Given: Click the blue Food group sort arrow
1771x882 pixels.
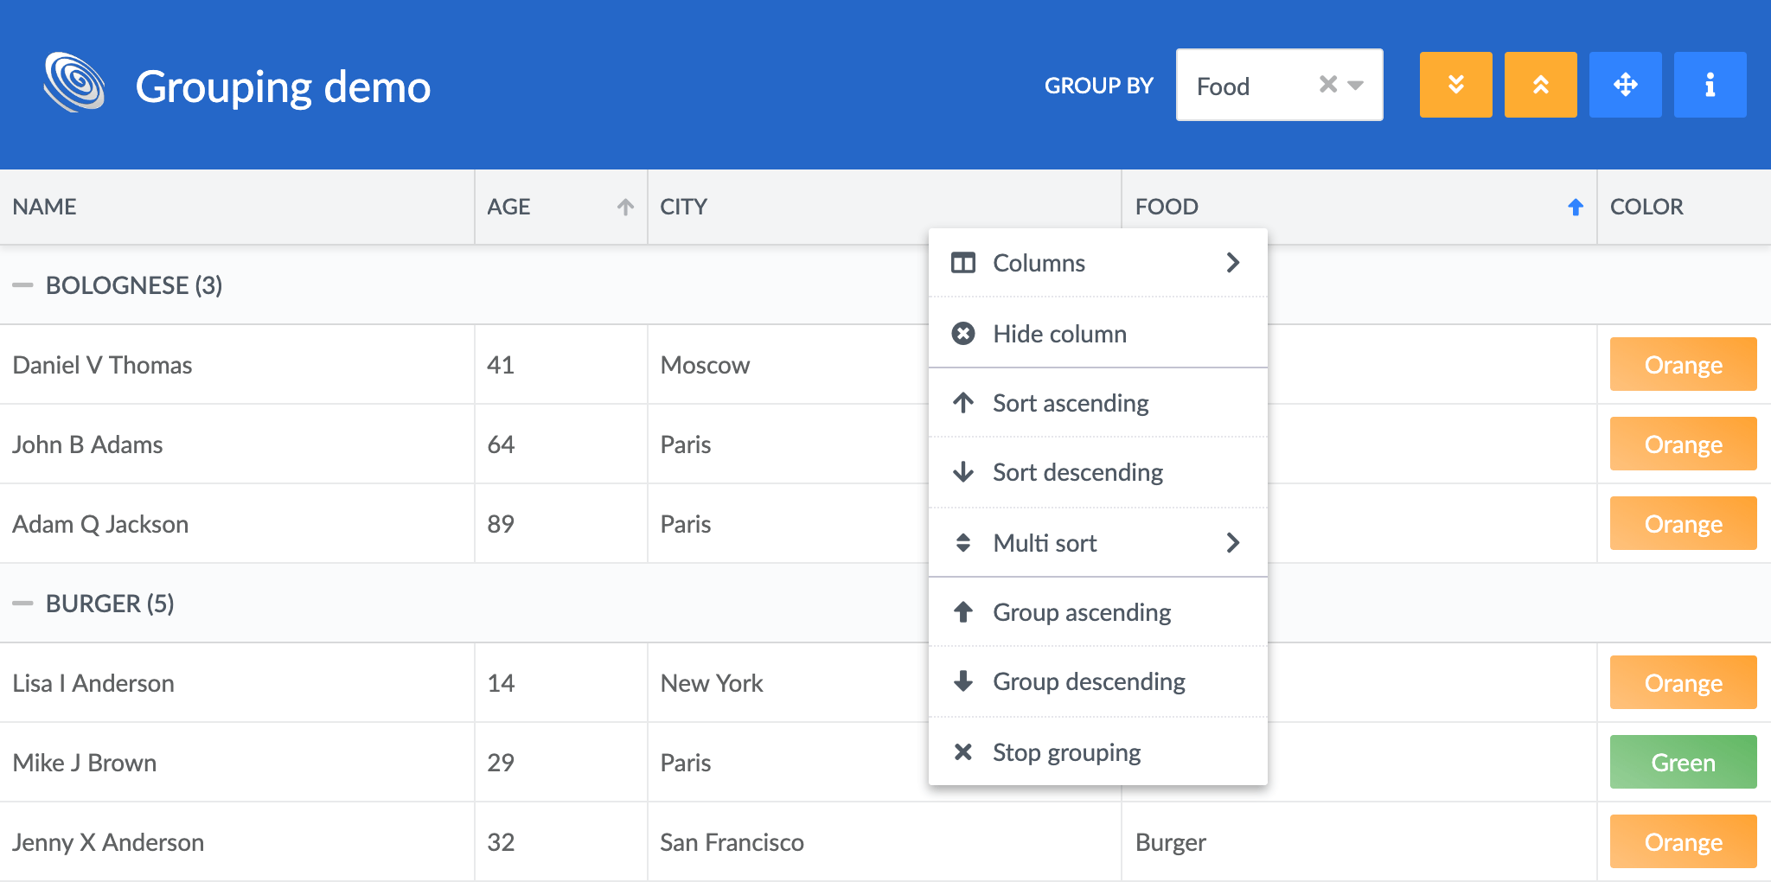Looking at the screenshot, I should (1575, 208).
